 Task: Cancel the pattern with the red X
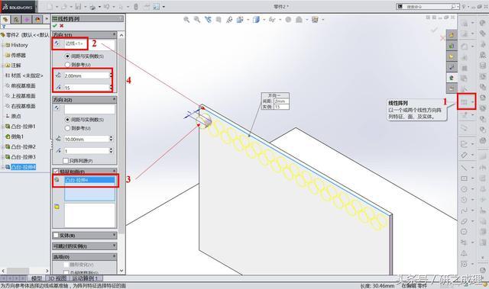pyautogui.click(x=62, y=26)
